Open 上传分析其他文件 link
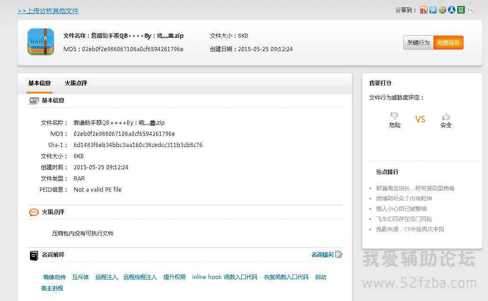 coord(48,11)
